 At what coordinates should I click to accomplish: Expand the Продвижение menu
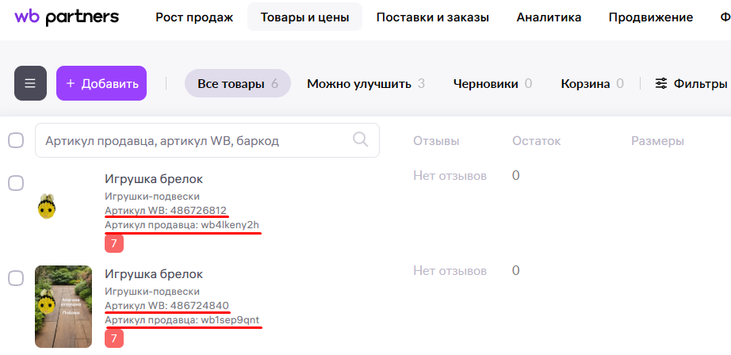coord(650,17)
